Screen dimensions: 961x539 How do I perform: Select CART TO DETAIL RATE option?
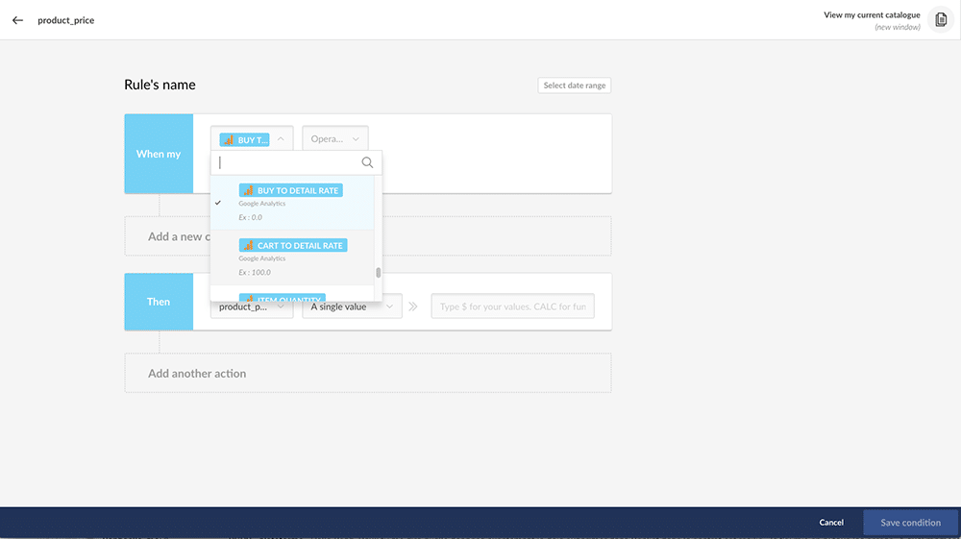coord(292,257)
